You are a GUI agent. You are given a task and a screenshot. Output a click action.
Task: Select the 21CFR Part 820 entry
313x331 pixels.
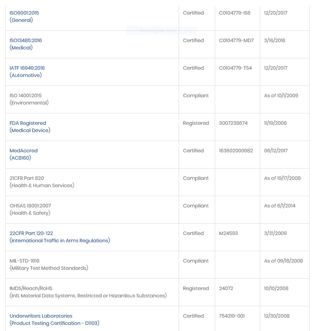pyautogui.click(x=27, y=178)
